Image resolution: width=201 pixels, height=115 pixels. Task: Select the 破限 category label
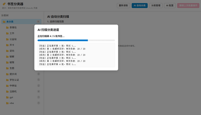[12, 62]
